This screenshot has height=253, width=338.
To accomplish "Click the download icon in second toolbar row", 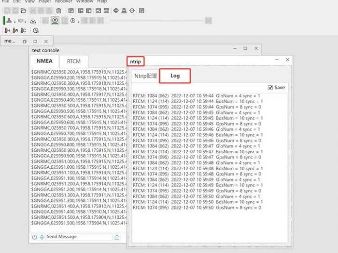I will (33, 21).
